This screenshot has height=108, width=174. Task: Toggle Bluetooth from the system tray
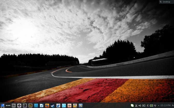(147, 105)
